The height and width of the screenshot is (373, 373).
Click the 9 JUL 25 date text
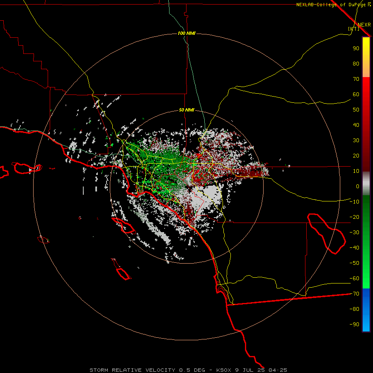point(249,370)
